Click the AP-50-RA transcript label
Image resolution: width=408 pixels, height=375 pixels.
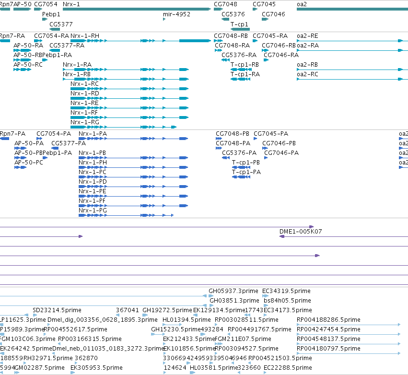[28, 45]
